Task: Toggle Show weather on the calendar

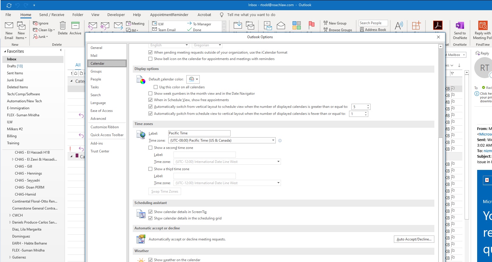Action: tap(151, 260)
